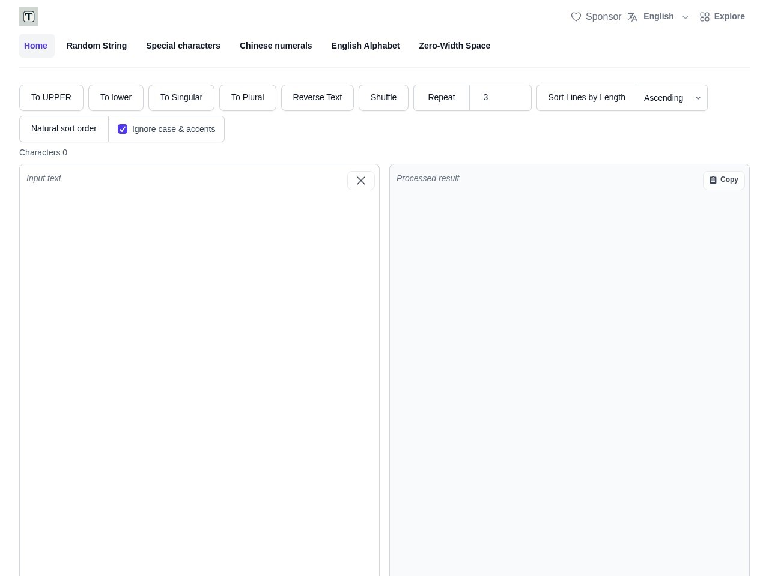Click the To Singular button
The image size is (769, 576).
pyautogui.click(x=181, y=98)
